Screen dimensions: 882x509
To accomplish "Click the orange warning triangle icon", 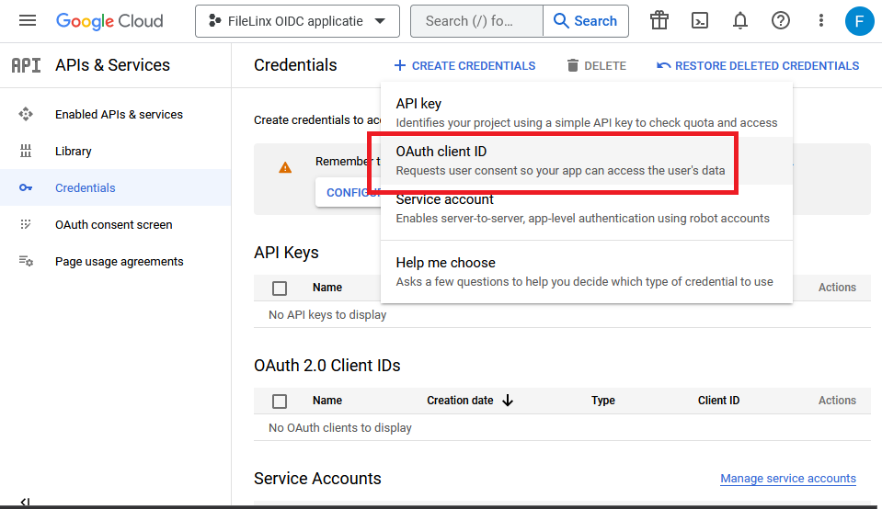I will coord(285,167).
